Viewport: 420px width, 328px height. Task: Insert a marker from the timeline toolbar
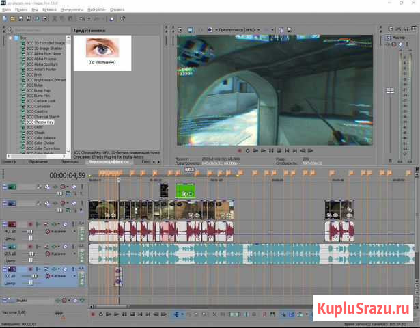pos(264,314)
